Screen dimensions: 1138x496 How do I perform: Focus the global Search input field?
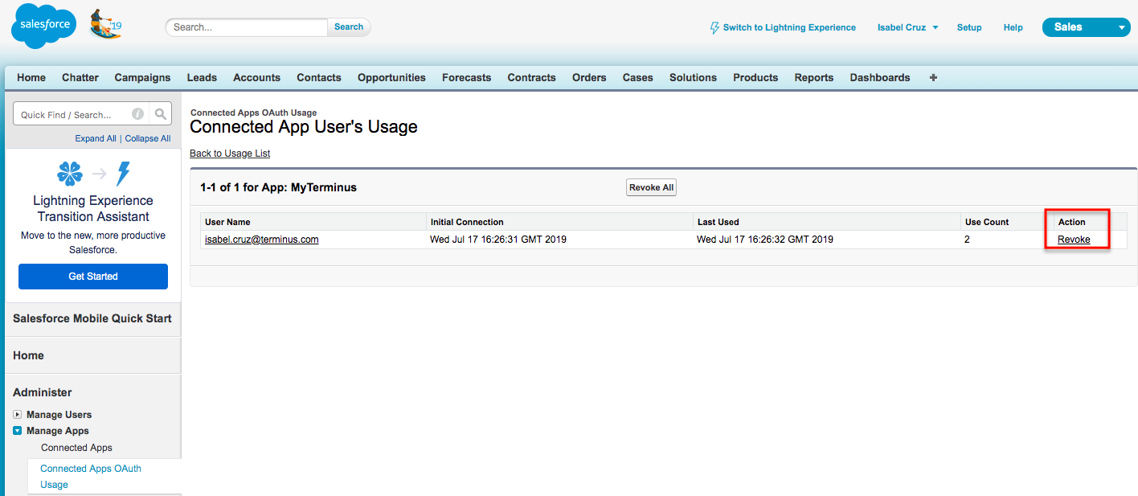pyautogui.click(x=248, y=27)
